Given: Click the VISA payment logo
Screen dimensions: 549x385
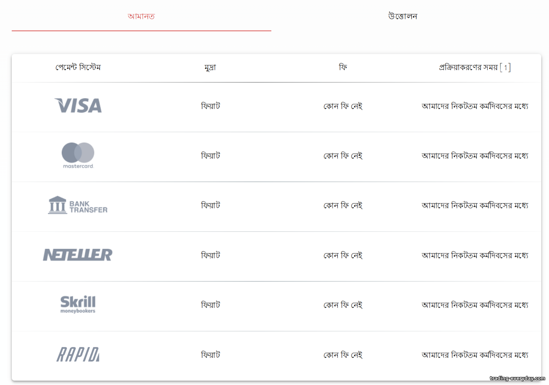Looking at the screenshot, I should pos(78,106).
